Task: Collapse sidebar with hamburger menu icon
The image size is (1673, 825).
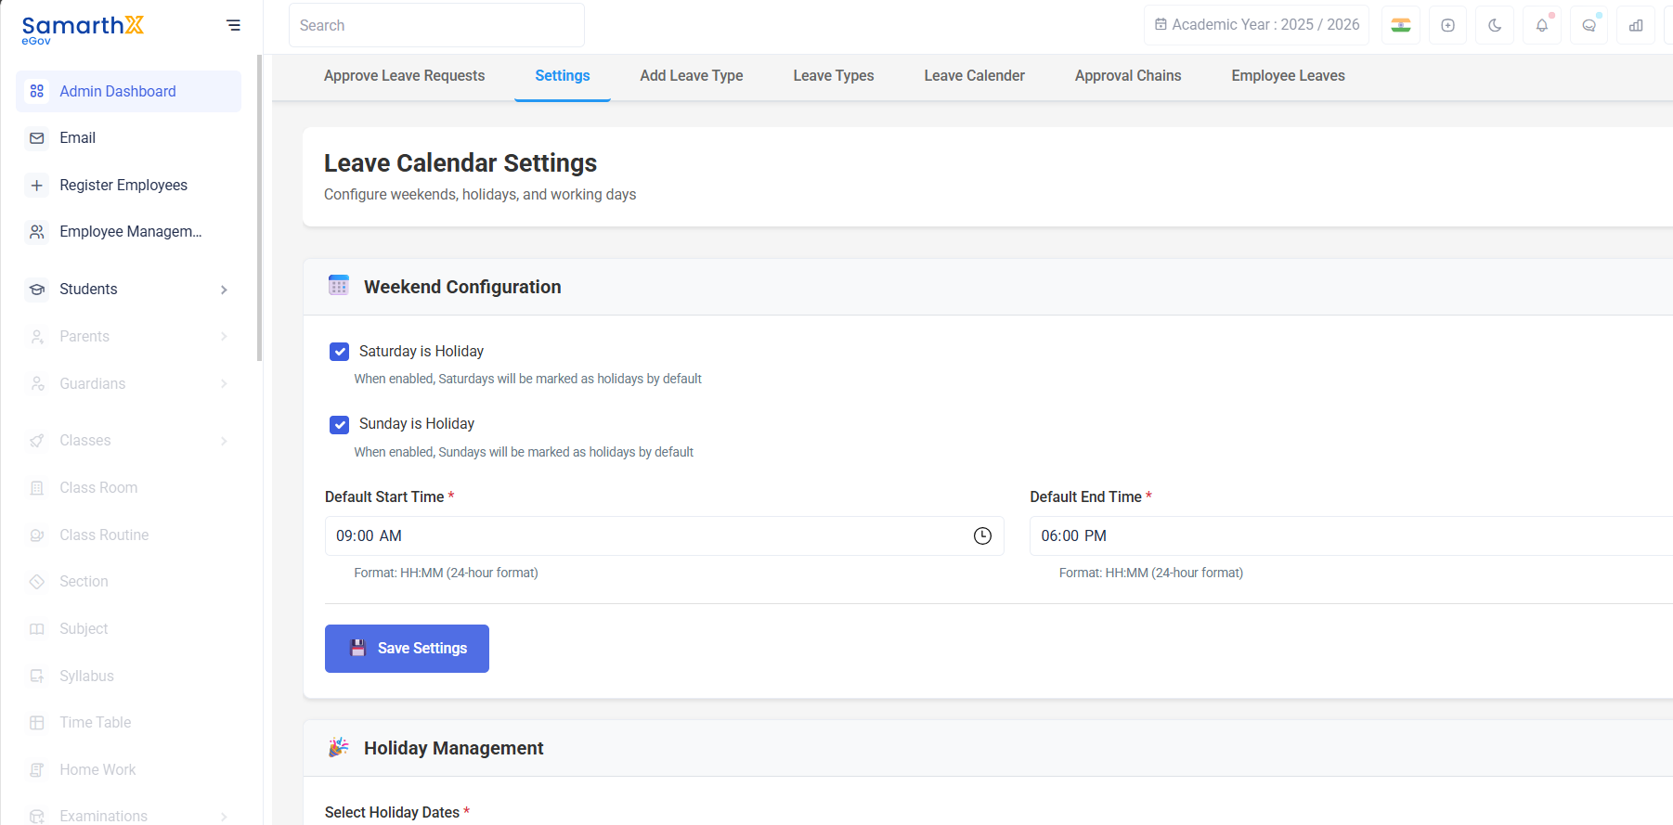Action: [x=233, y=25]
